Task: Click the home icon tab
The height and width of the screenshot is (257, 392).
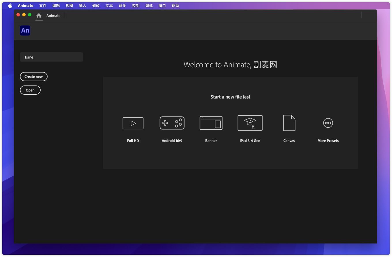Action: coord(39,16)
